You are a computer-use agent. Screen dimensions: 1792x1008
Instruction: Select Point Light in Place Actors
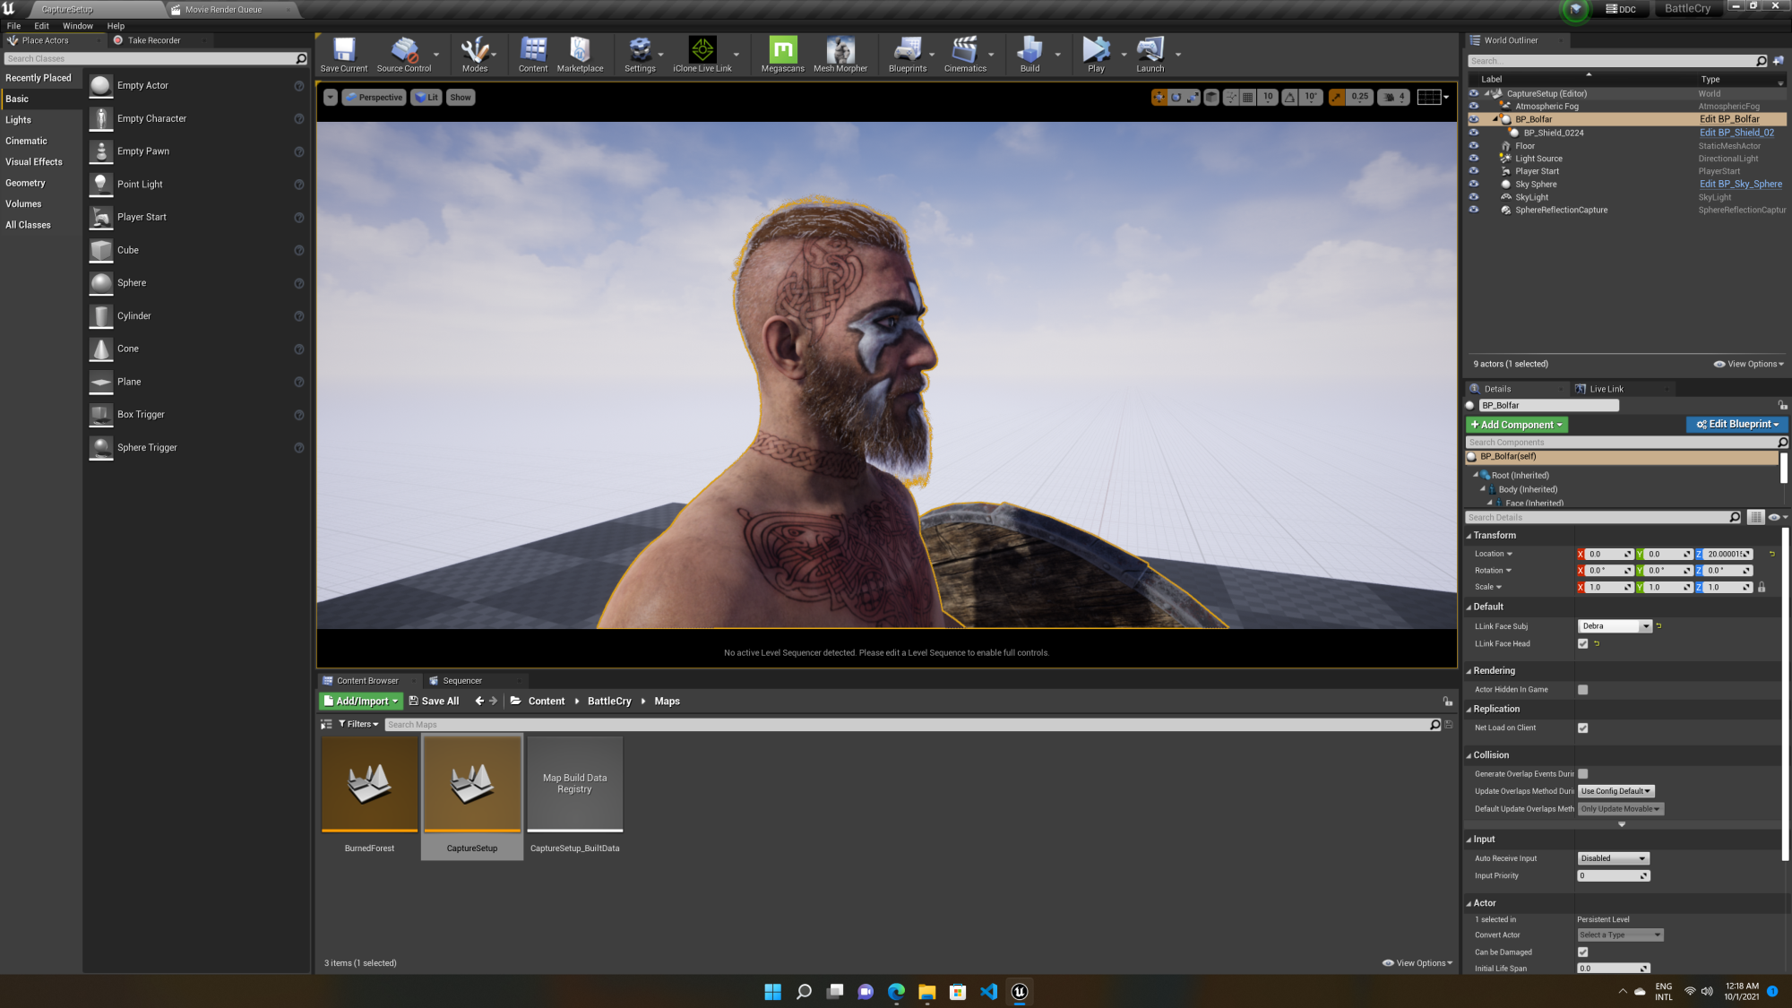point(196,185)
